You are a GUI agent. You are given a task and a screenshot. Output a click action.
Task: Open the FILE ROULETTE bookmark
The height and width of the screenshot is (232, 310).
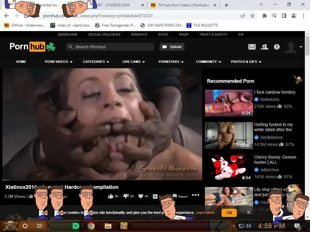pyautogui.click(x=202, y=25)
